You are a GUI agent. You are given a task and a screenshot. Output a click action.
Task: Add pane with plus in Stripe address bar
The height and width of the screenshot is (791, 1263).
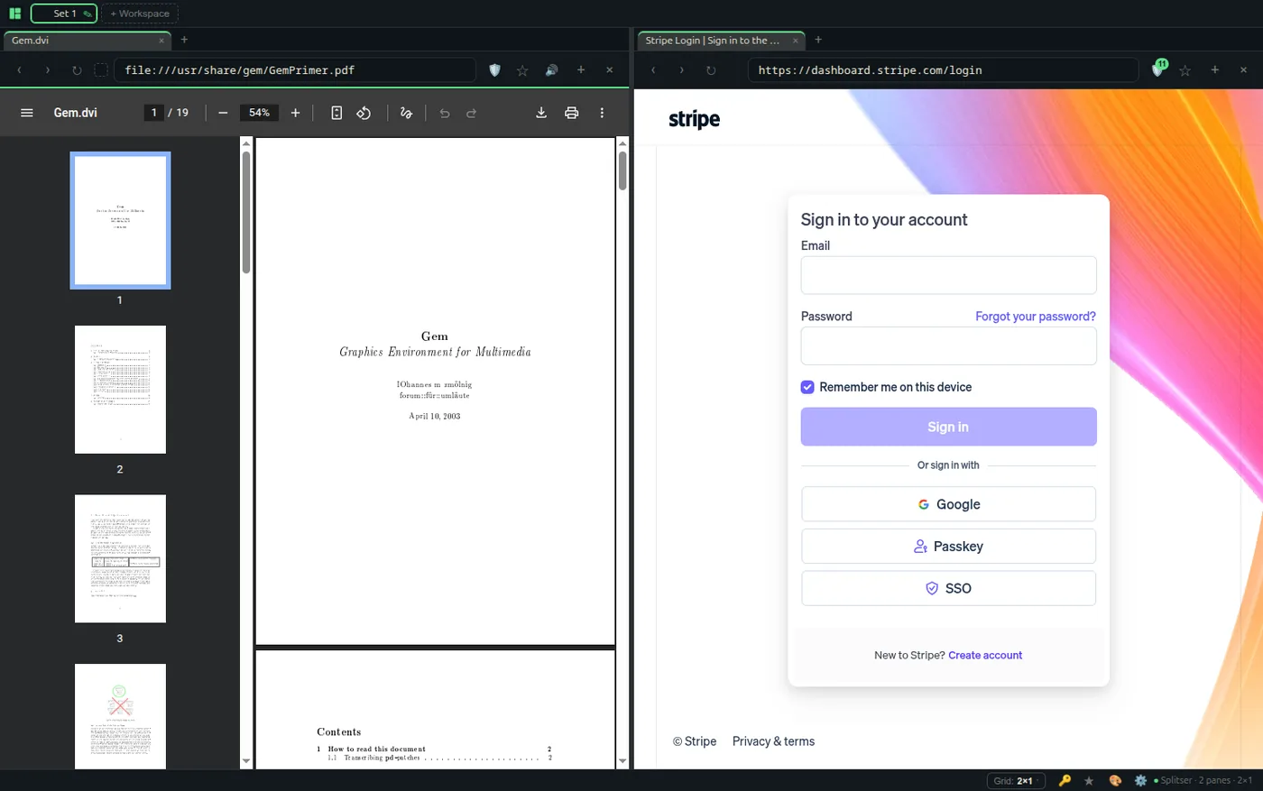coord(1215,69)
